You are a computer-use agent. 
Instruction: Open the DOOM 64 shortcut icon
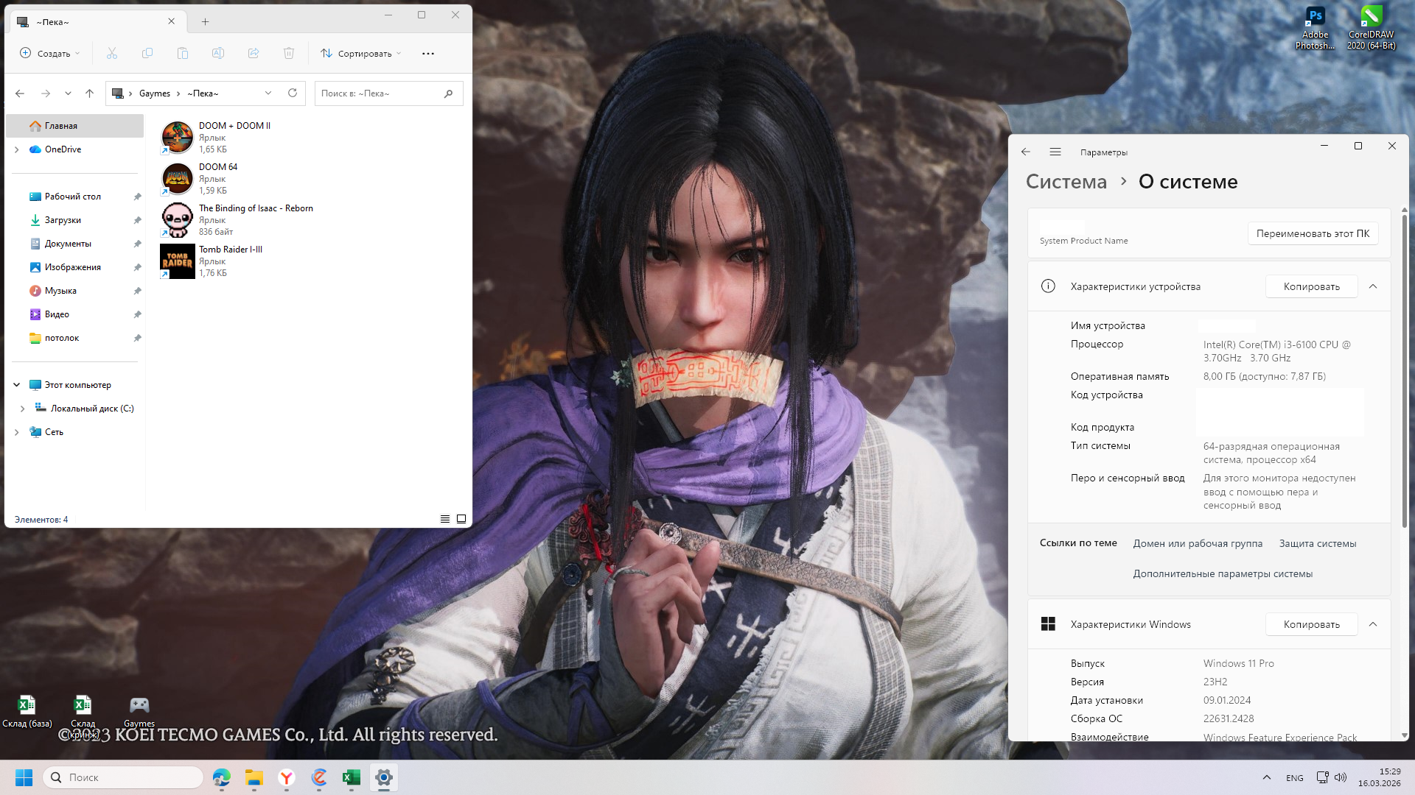click(x=178, y=179)
